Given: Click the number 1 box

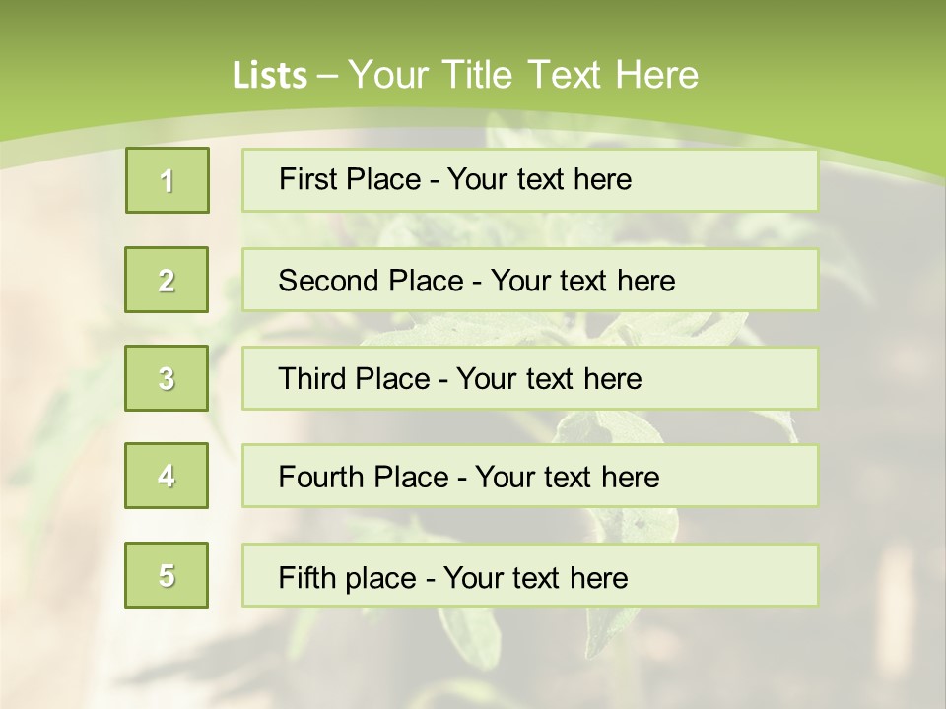Looking at the screenshot, I should (x=168, y=180).
